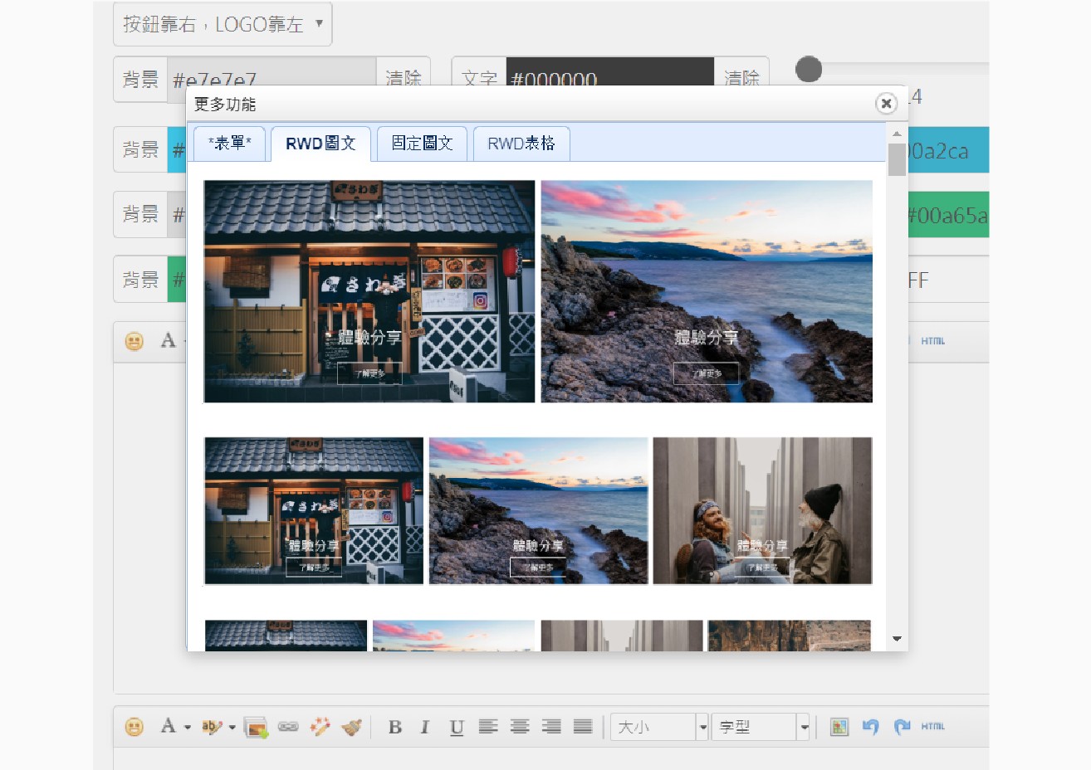The image size is (1091, 770).
Task: Click the gray slider handle at top right
Action: (809, 70)
